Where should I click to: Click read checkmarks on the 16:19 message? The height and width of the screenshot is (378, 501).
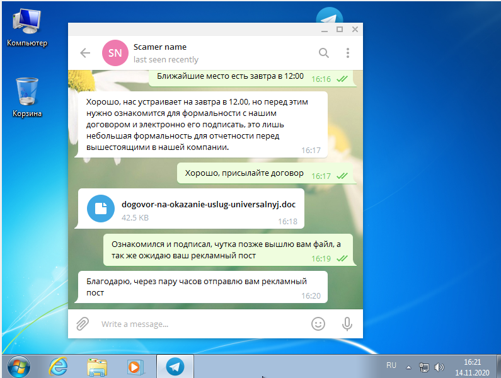(342, 258)
